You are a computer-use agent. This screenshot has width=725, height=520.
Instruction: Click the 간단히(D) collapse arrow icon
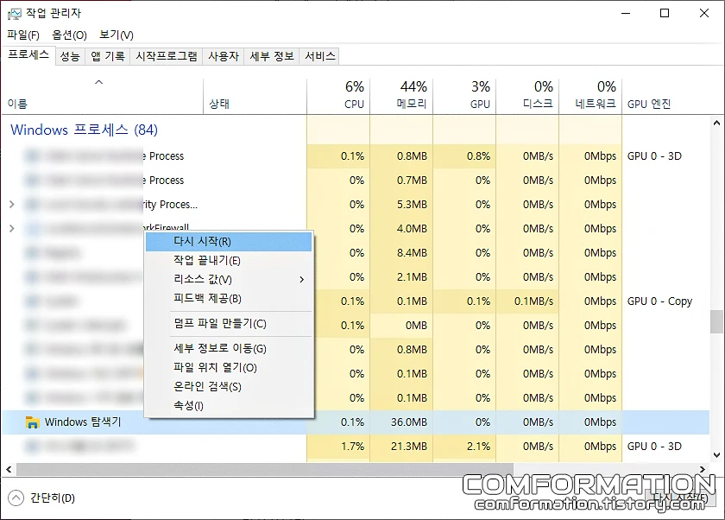tap(16, 498)
